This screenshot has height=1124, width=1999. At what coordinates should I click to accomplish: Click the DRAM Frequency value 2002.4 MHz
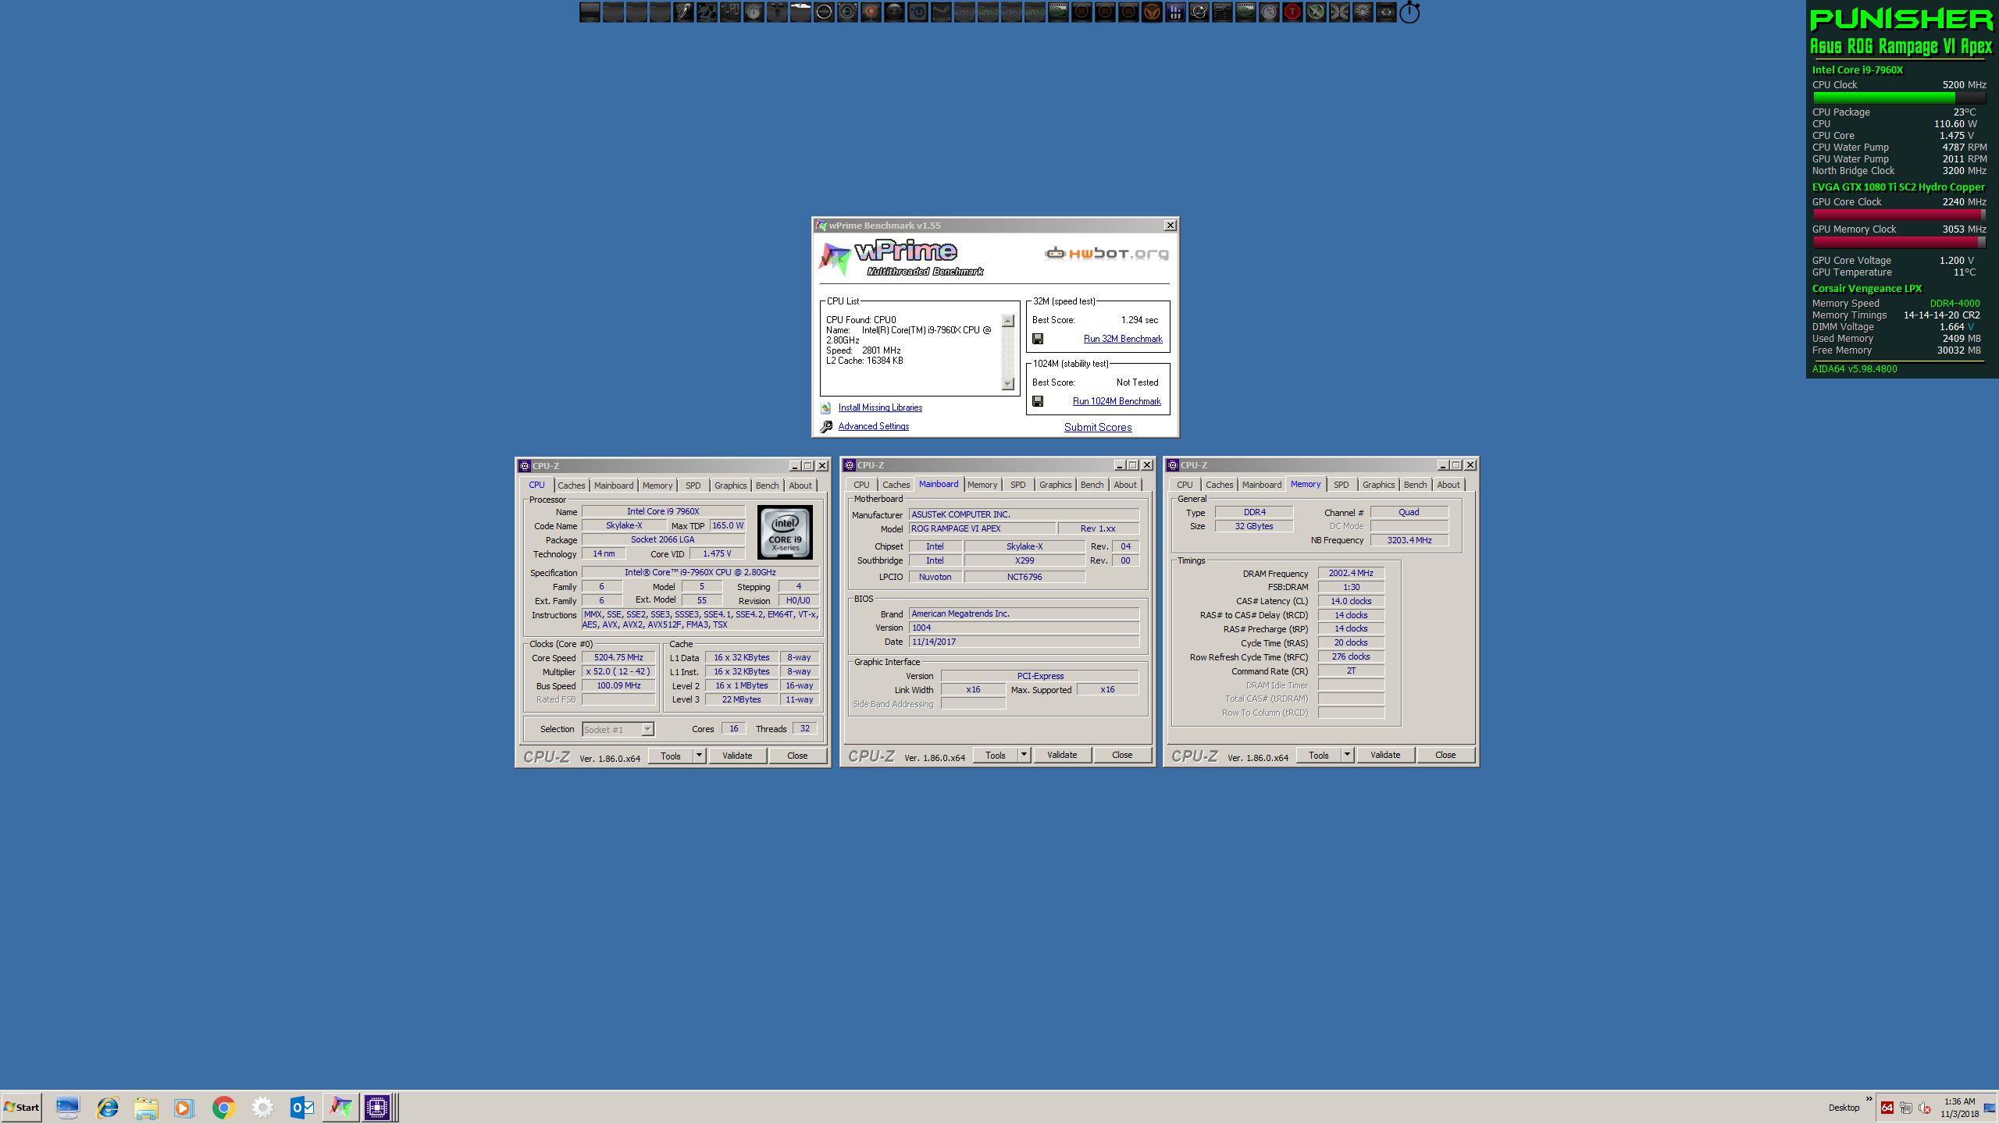(x=1351, y=573)
